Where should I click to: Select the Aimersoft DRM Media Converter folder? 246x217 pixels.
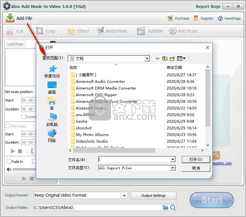click(104, 88)
